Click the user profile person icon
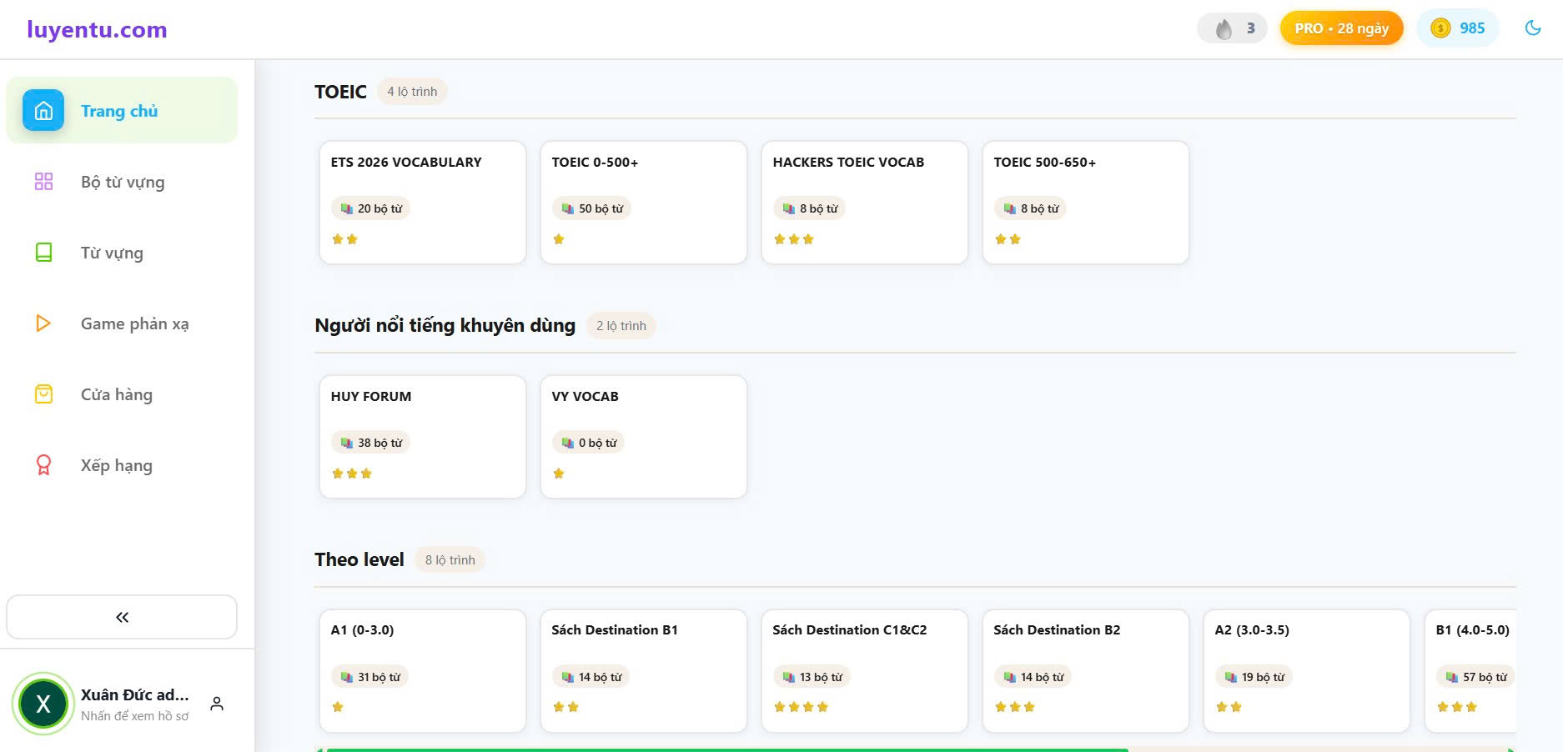 (x=217, y=704)
